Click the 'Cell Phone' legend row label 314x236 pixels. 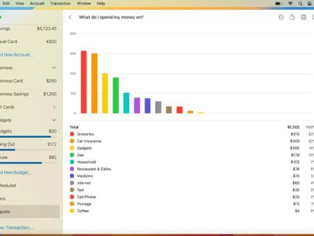coord(86,197)
